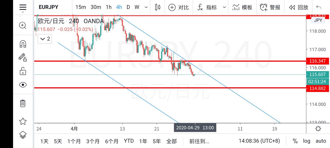Open the 指标 indicators dialog
This screenshot has height=148, width=330.
[x=207, y=7]
